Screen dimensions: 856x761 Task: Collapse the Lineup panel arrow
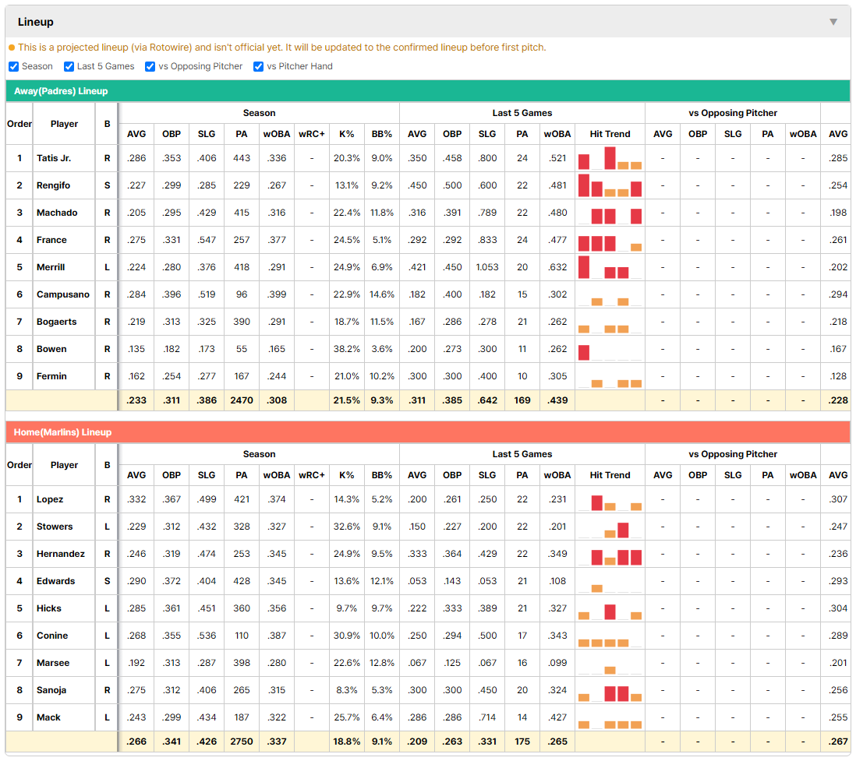833,22
